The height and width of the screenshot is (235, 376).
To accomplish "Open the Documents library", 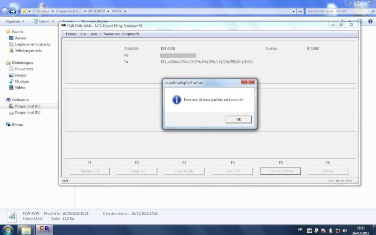I will 24,69.
